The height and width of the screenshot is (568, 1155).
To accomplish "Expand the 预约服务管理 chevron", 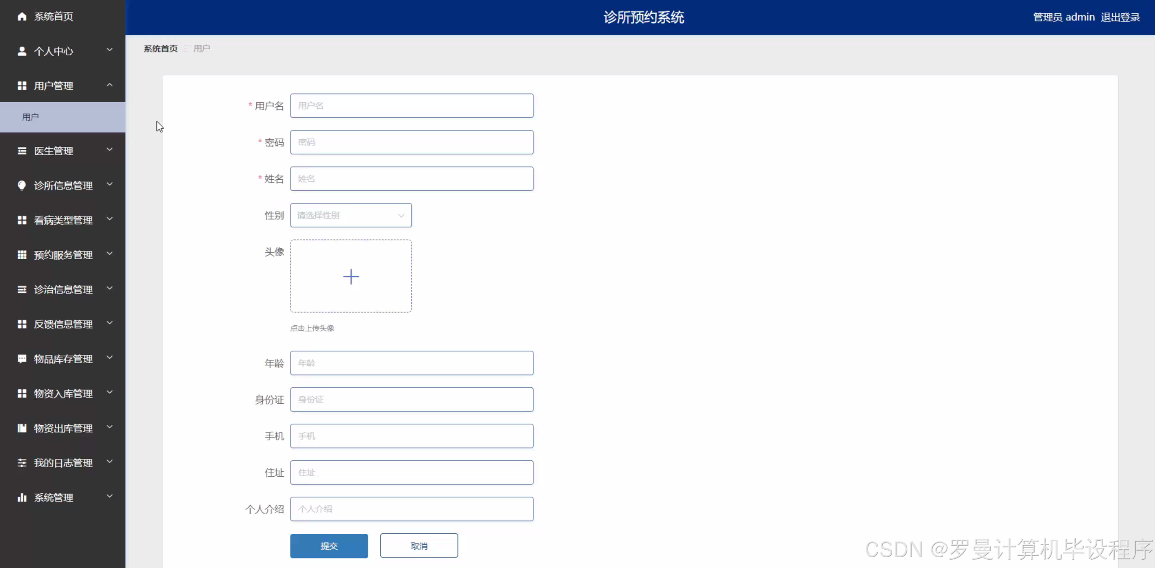I will [x=109, y=254].
